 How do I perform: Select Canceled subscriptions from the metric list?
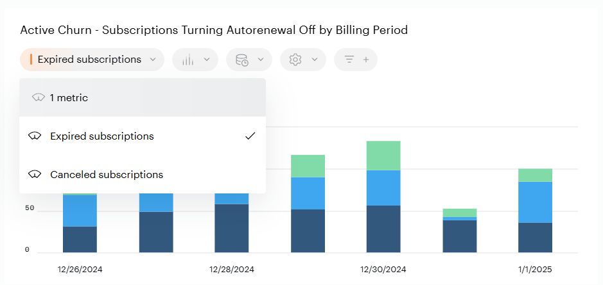click(x=107, y=175)
